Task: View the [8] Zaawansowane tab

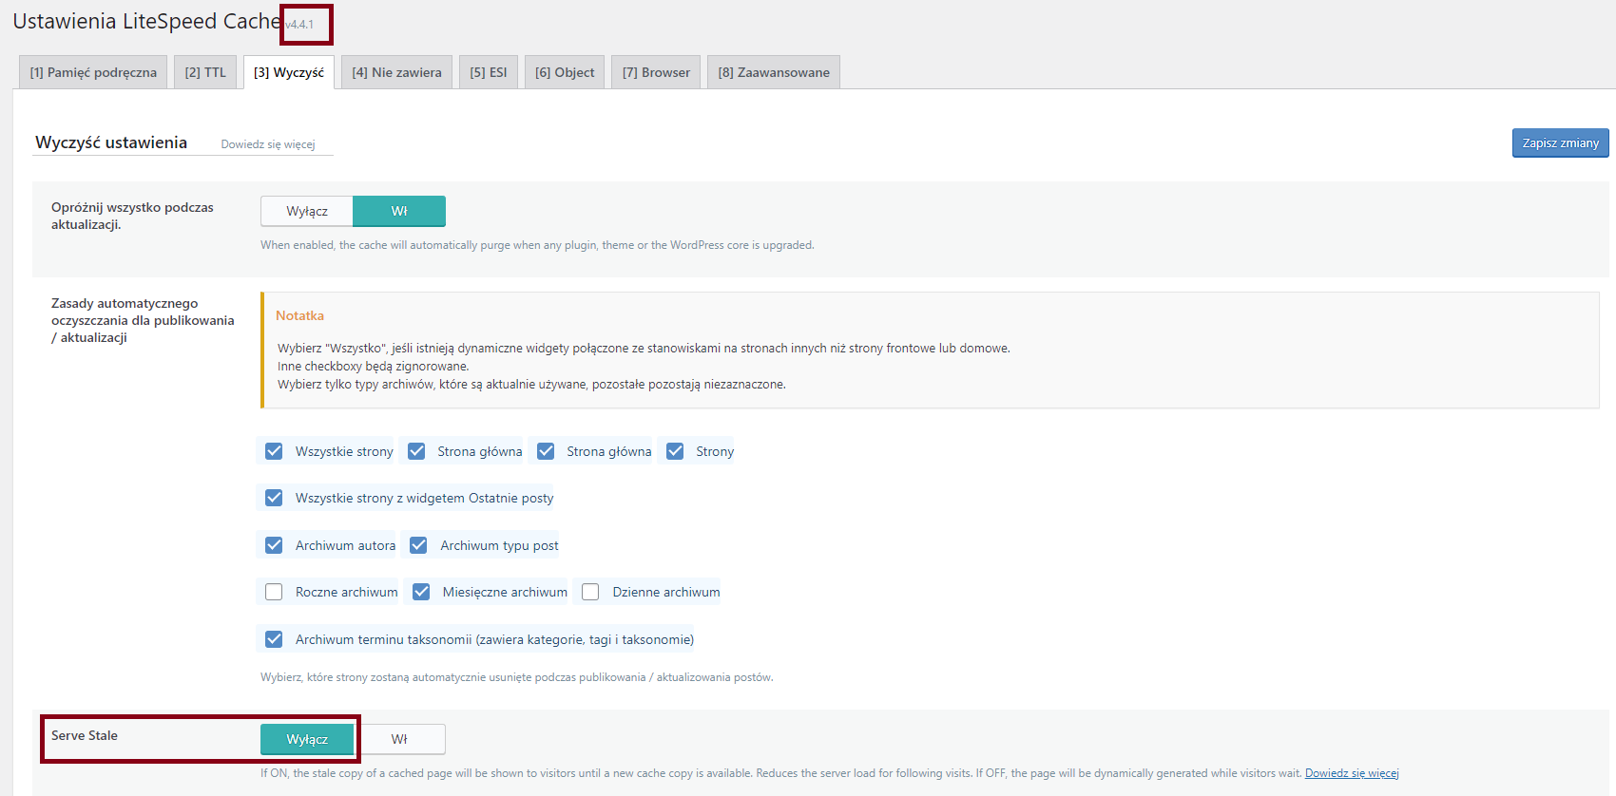Action: pyautogui.click(x=774, y=72)
